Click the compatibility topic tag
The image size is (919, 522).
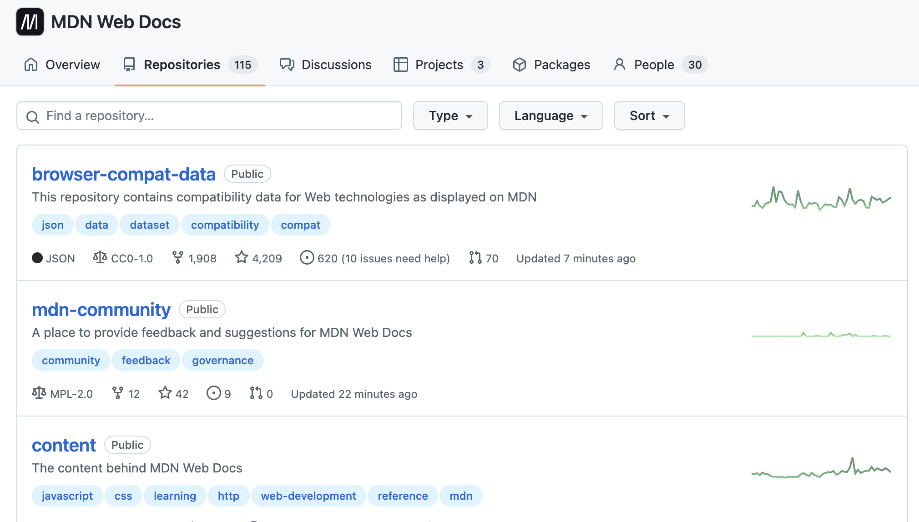pyautogui.click(x=225, y=225)
